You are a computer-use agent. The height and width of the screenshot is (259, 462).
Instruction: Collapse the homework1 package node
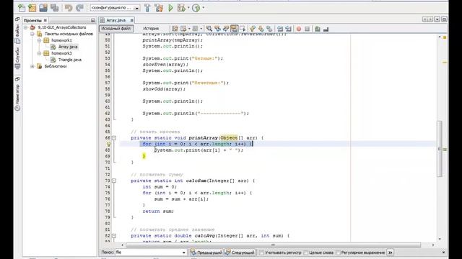pyautogui.click(x=39, y=40)
